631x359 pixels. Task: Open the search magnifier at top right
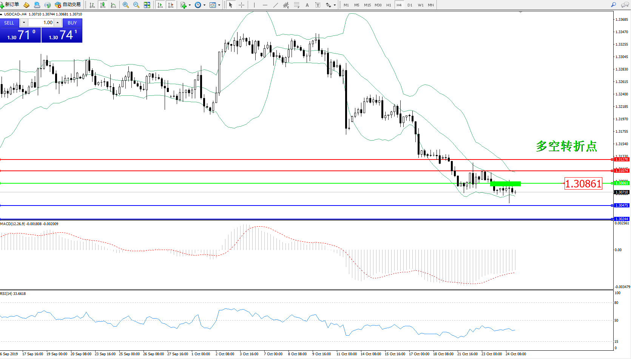coord(614,5)
